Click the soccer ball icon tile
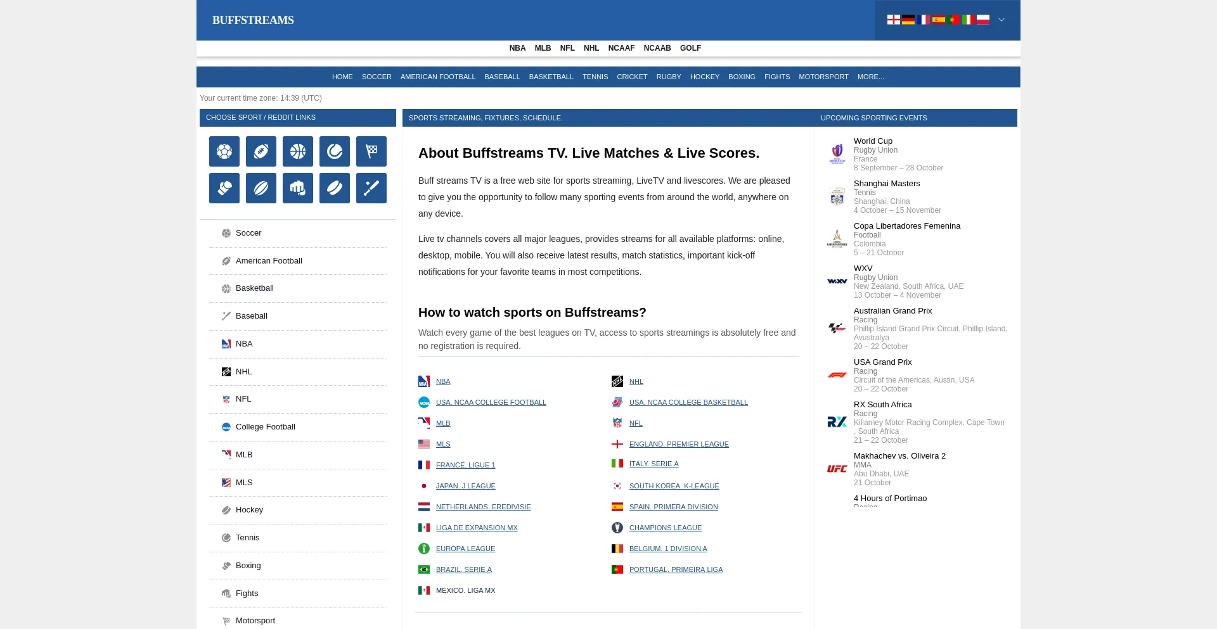This screenshot has width=1217, height=629. click(x=224, y=151)
